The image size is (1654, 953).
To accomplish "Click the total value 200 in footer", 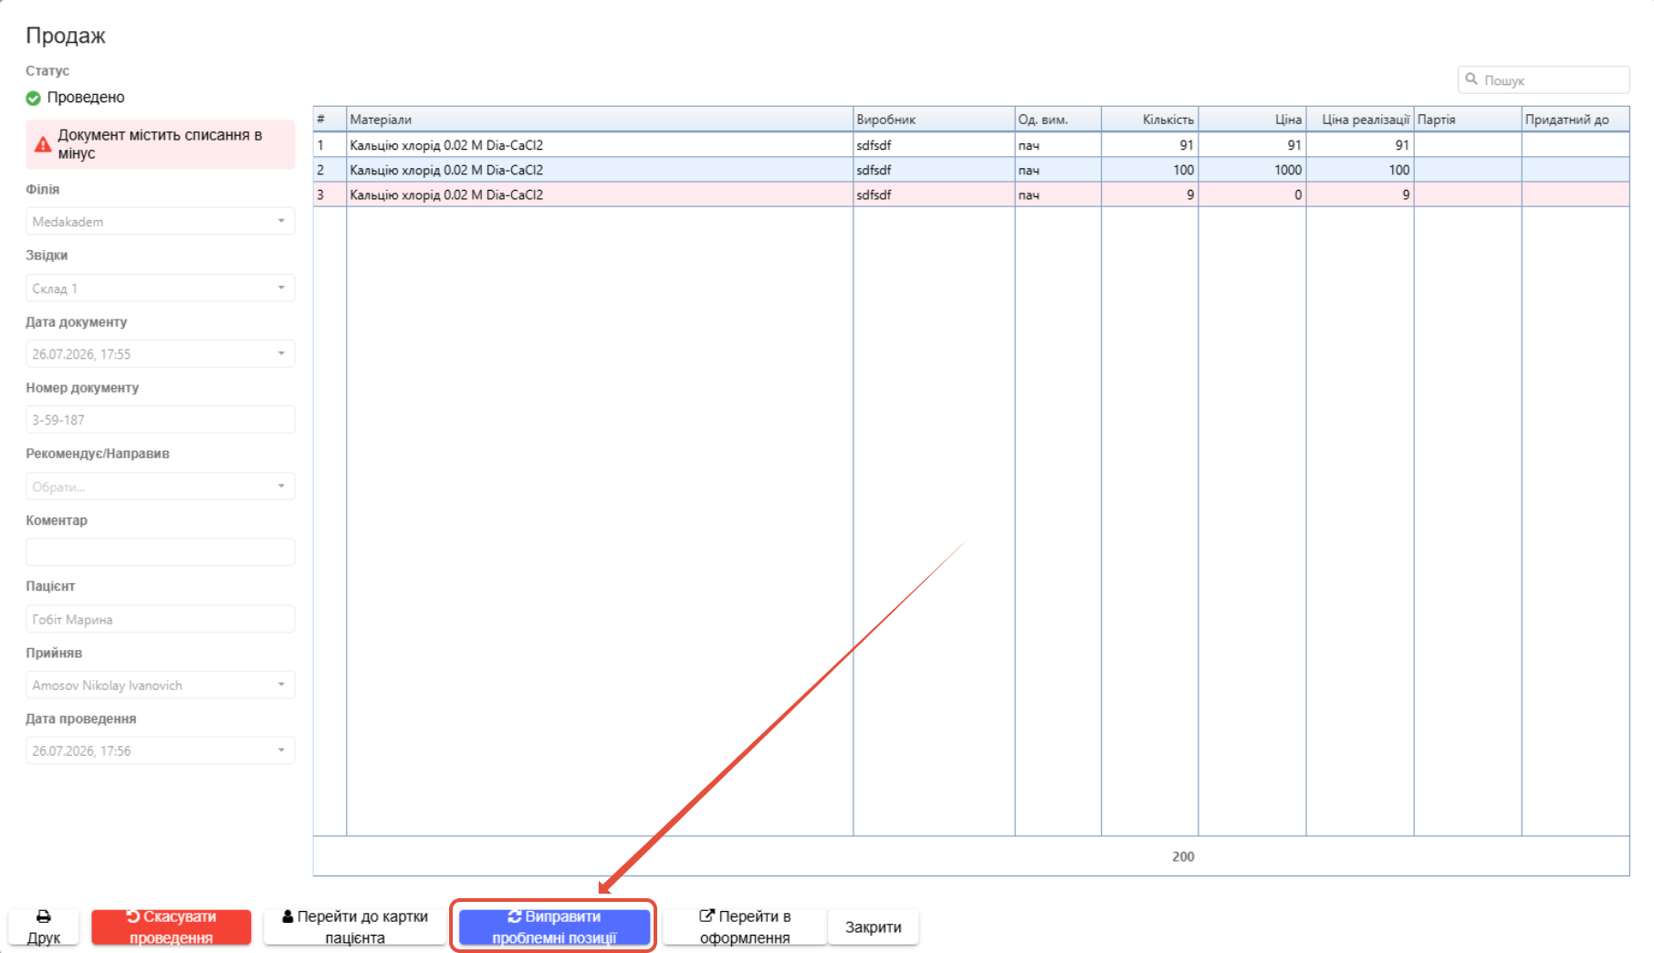I will [1183, 856].
